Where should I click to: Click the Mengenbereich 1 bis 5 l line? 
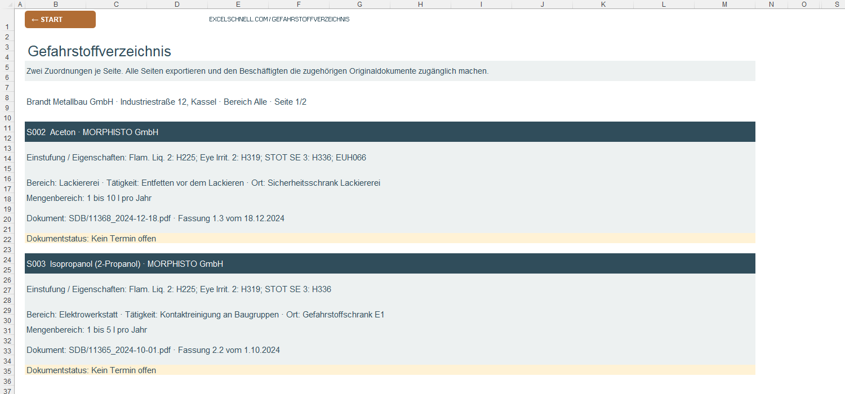(x=87, y=330)
